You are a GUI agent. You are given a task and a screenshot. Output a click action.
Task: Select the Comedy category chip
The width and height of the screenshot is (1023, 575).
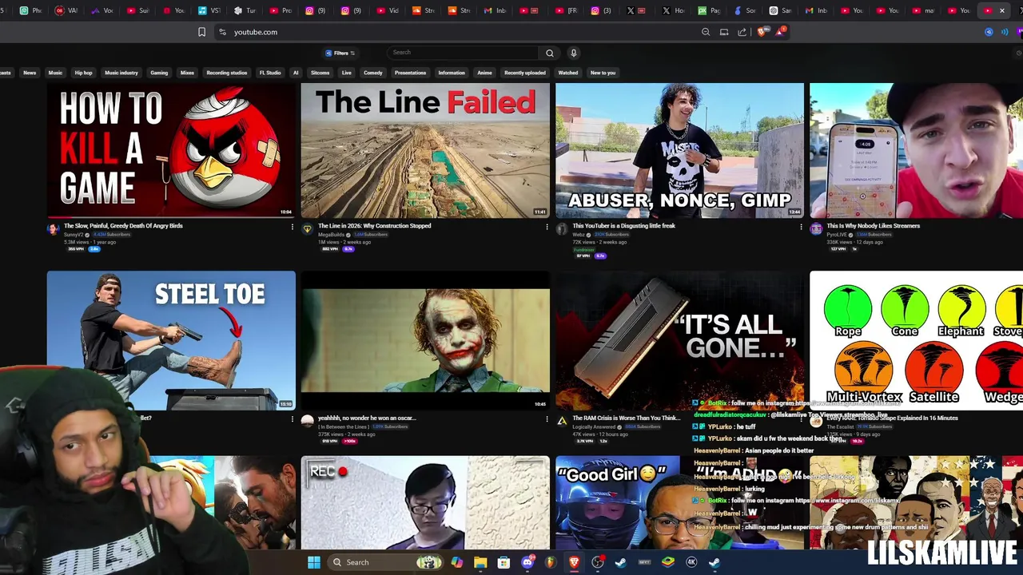(373, 73)
